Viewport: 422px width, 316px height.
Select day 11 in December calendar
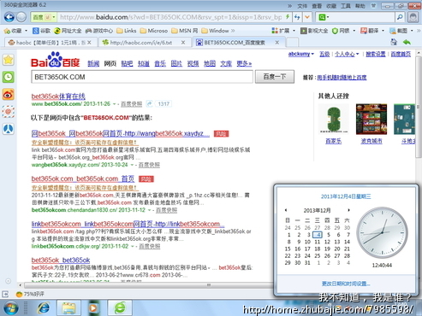click(x=317, y=242)
